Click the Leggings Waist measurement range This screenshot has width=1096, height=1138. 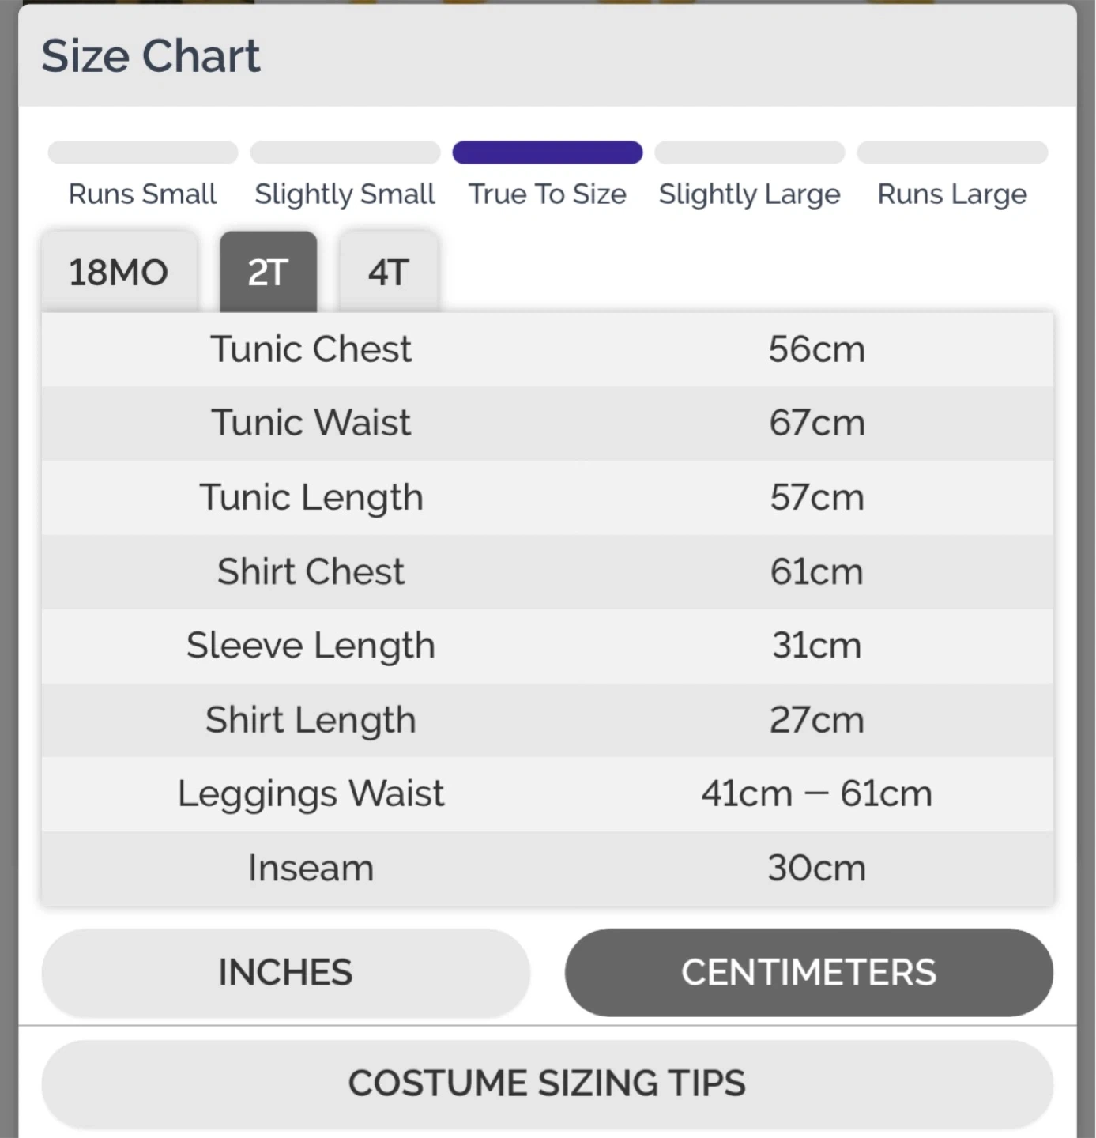click(x=817, y=793)
